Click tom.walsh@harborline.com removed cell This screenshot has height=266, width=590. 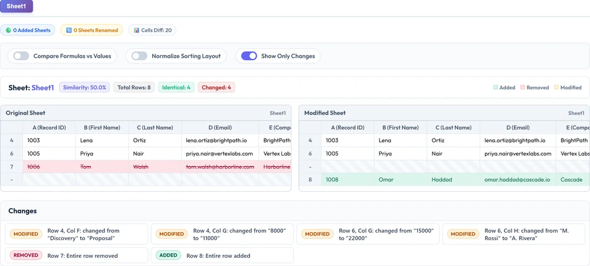[x=220, y=167]
